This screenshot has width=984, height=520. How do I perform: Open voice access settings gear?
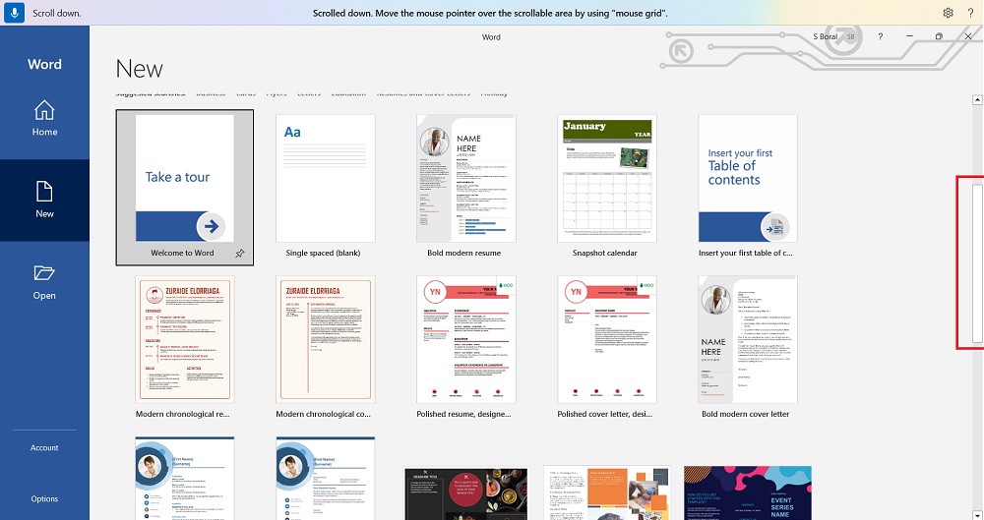tap(949, 13)
